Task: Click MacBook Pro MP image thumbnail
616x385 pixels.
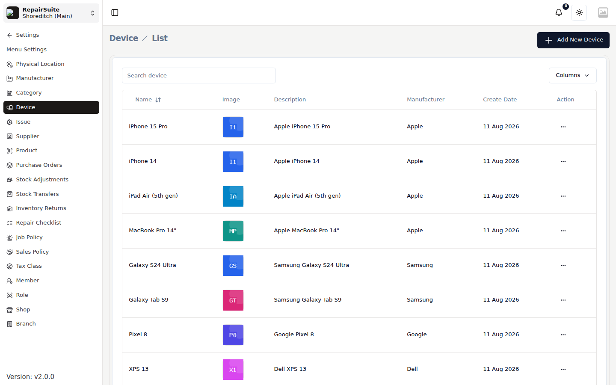Action: 233,231
